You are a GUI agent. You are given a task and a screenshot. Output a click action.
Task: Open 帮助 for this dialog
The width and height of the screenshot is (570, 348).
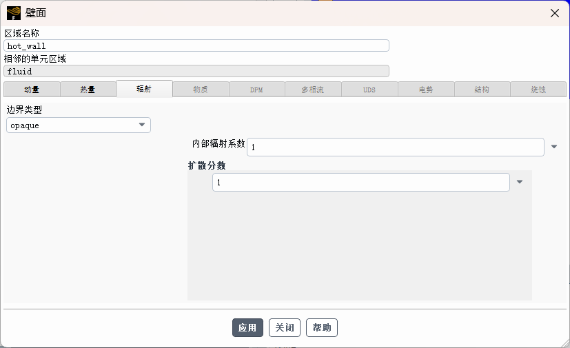click(x=321, y=328)
